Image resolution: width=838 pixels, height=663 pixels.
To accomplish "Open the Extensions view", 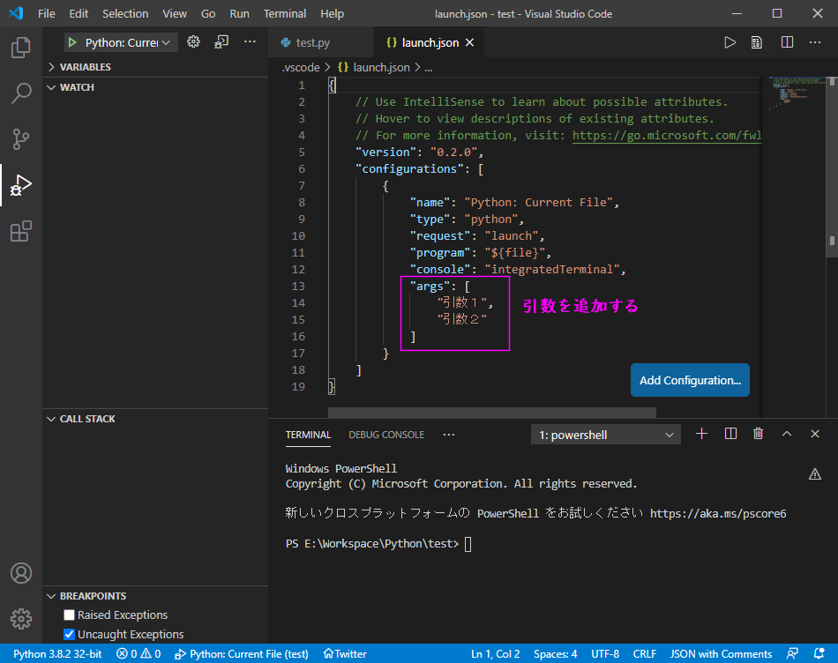I will [21, 231].
